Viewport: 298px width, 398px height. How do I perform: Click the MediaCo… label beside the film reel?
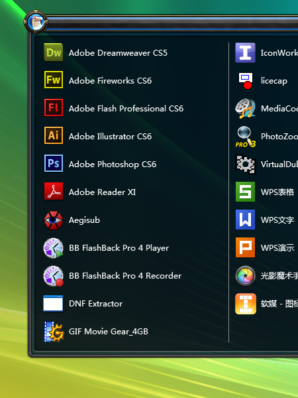(x=279, y=109)
